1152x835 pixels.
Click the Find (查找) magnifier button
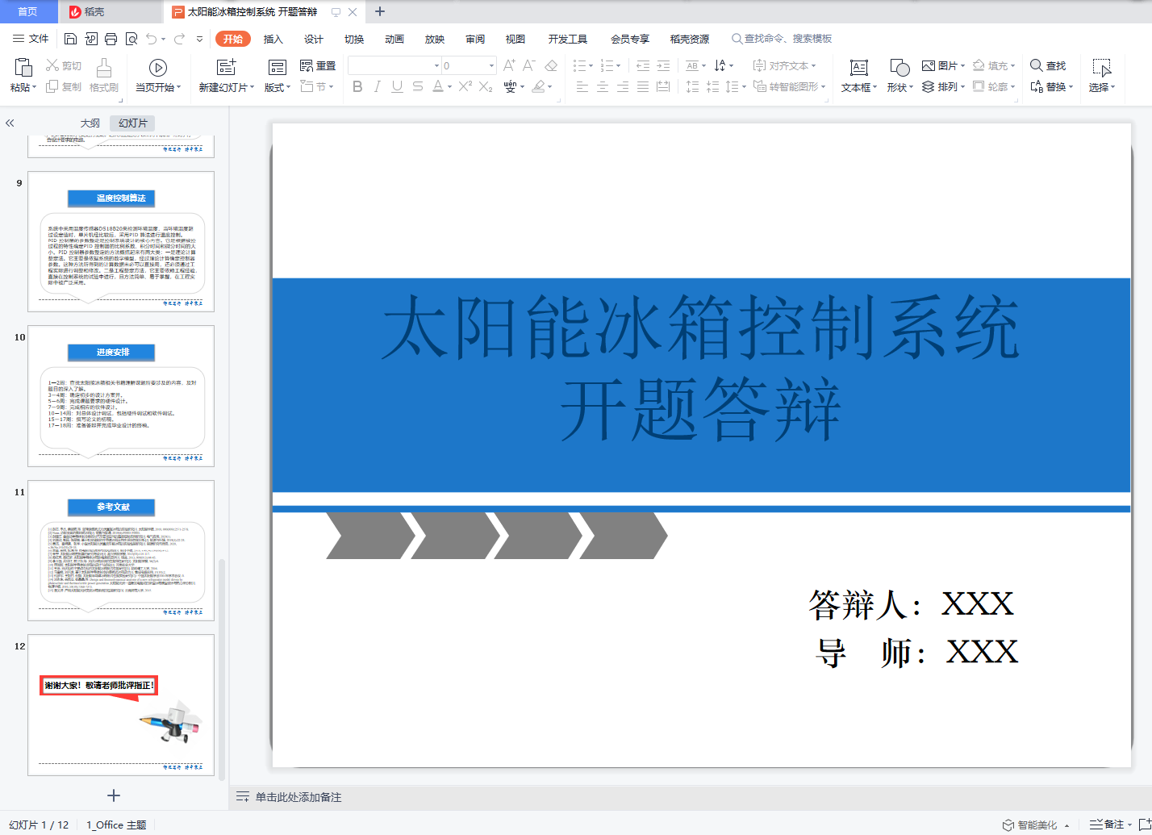point(1048,65)
